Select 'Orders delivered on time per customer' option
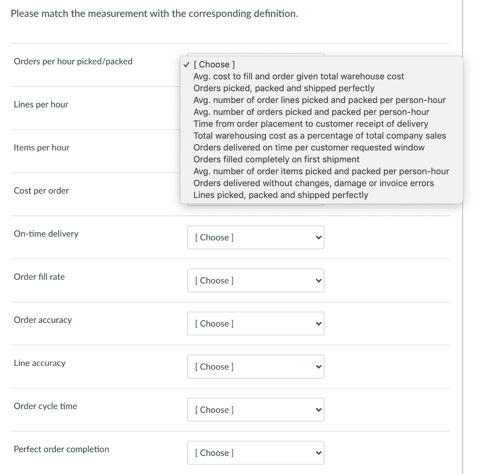This screenshot has width=481, height=474. point(309,147)
